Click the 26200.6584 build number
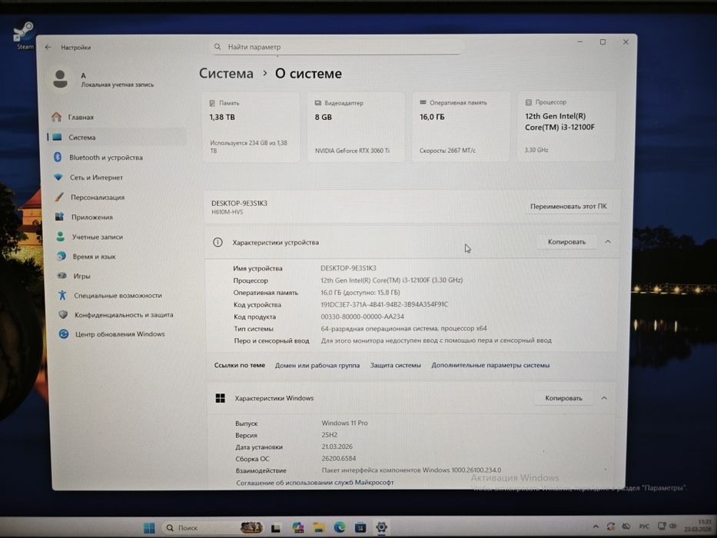The image size is (717, 538). coord(339,458)
